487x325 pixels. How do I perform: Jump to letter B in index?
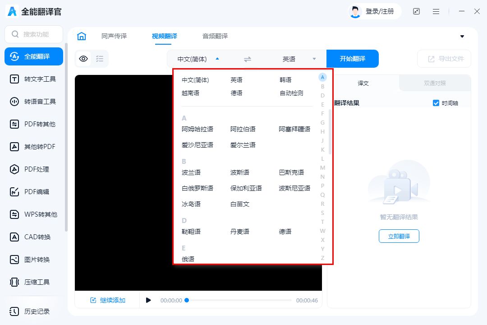tap(322, 87)
